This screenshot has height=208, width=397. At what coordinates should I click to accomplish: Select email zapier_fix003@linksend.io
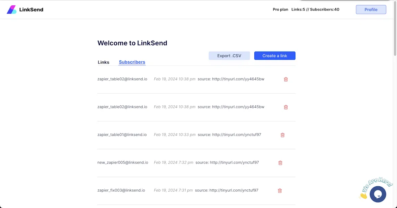pos(121,190)
